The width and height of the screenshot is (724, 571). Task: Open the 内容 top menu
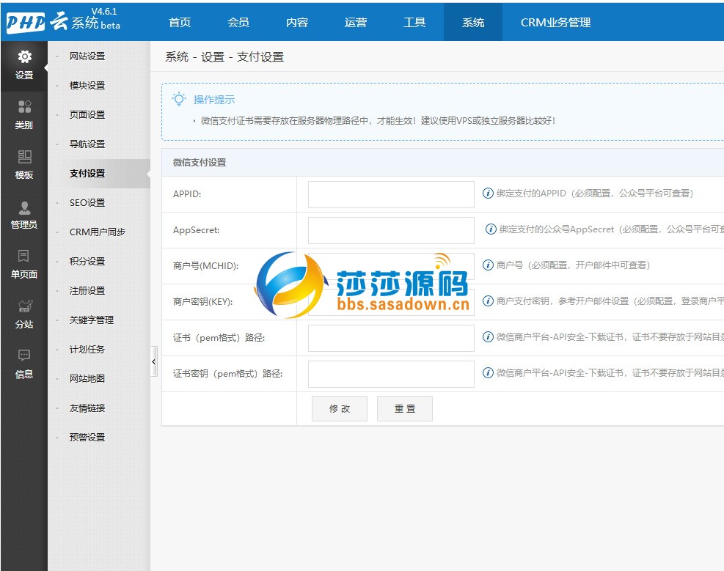coord(297,22)
